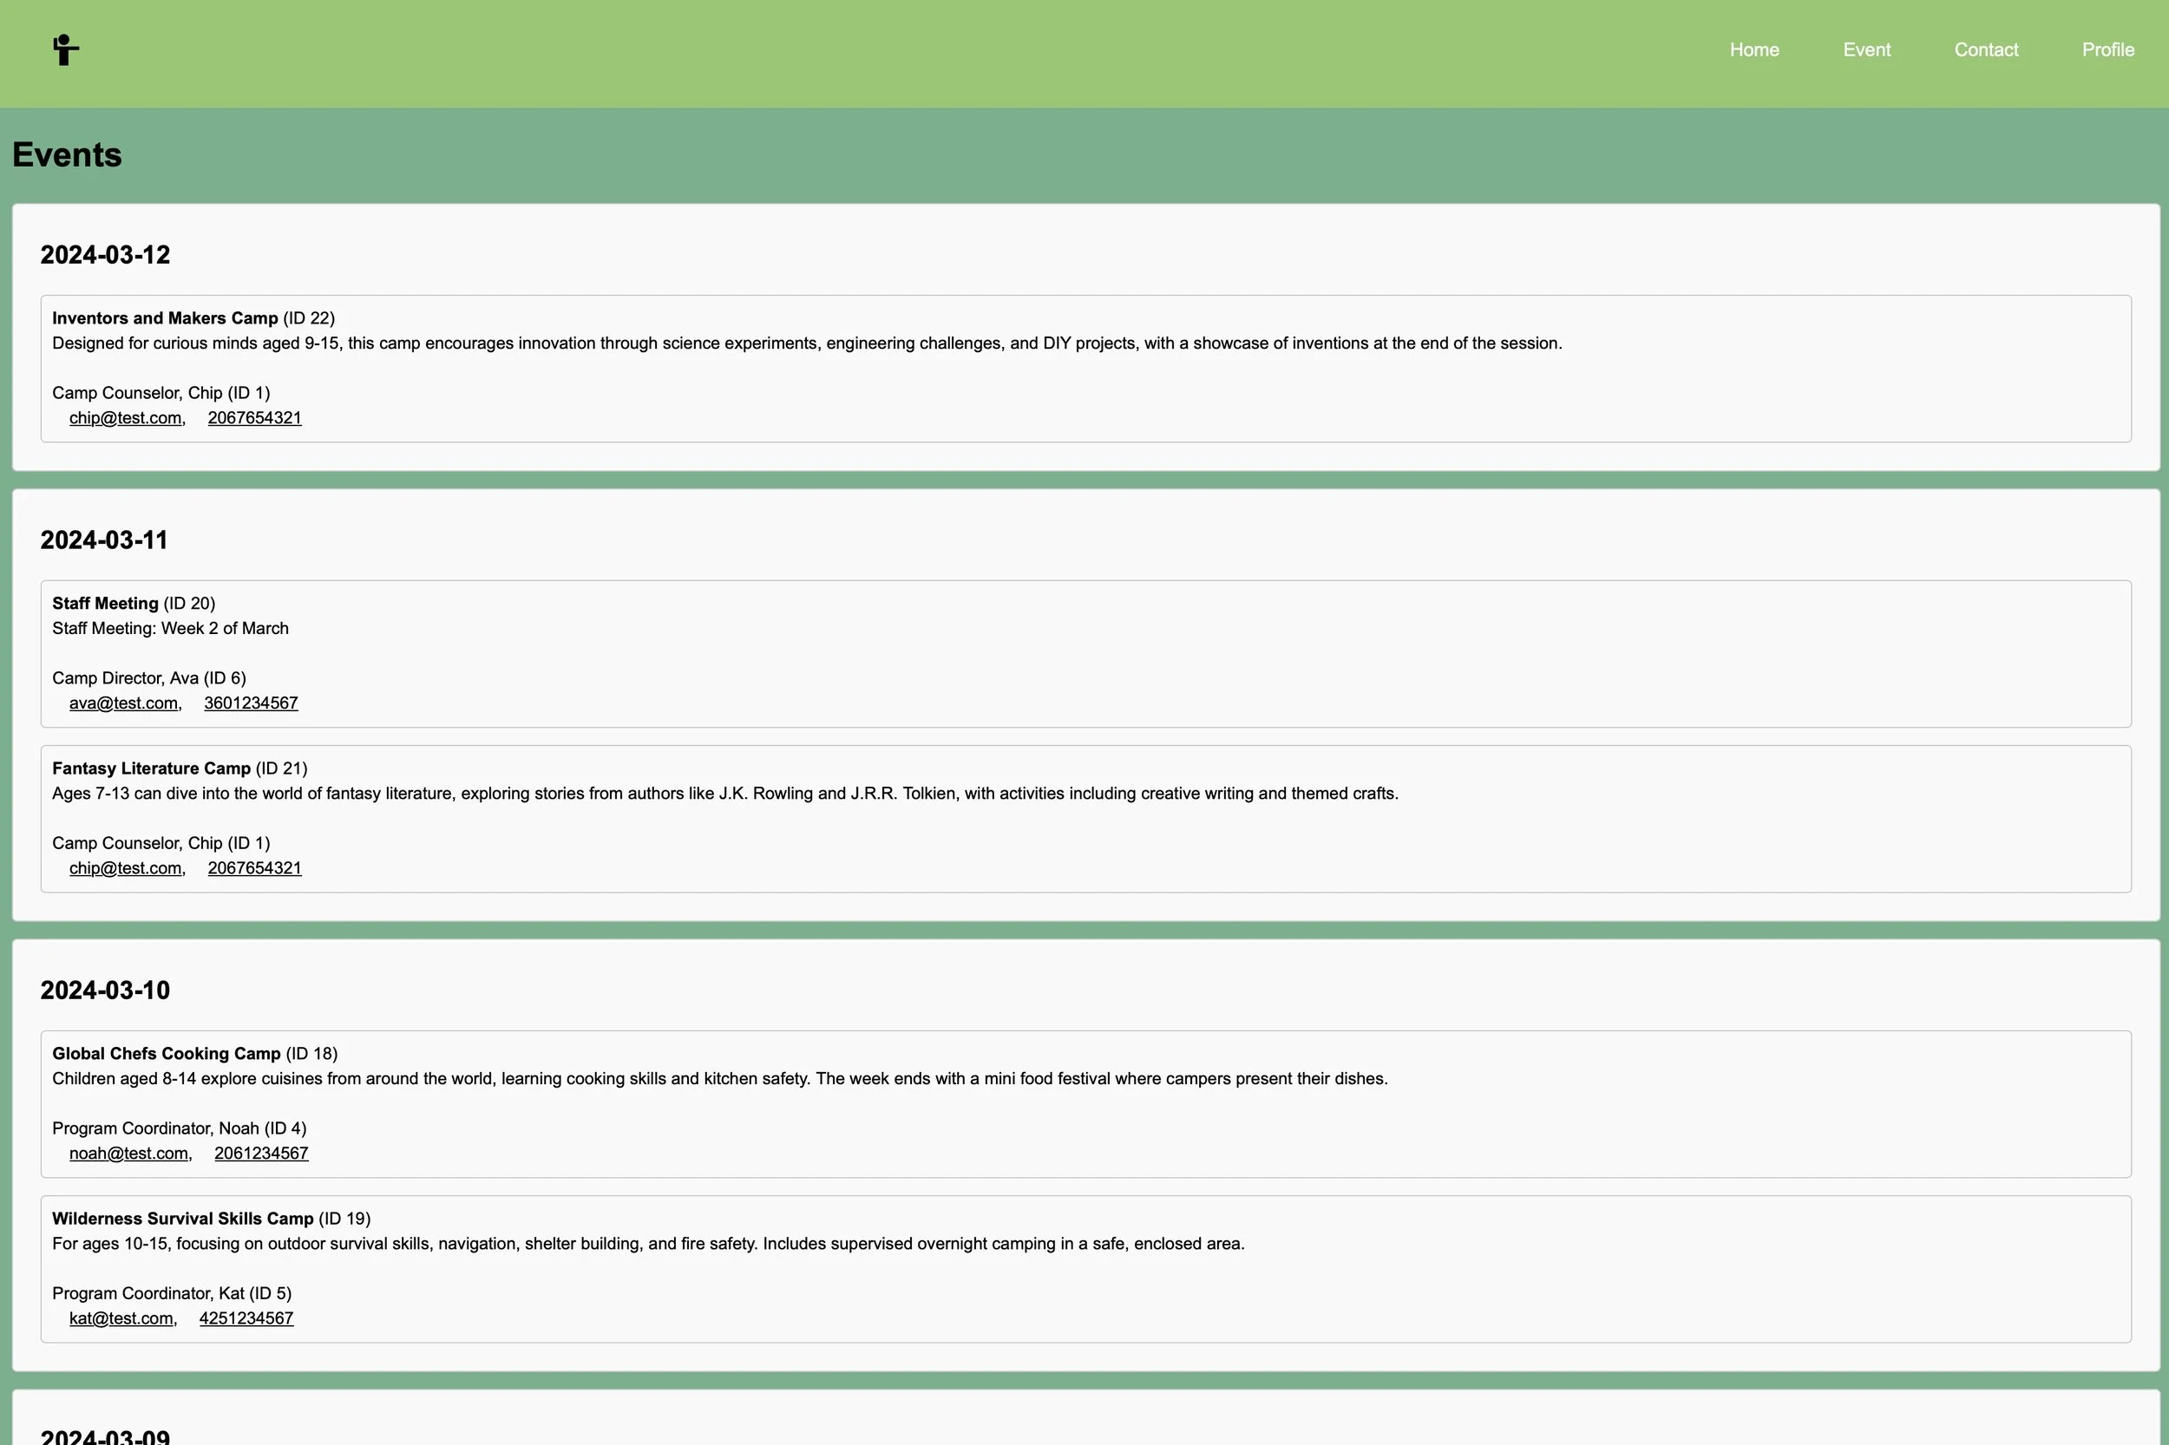Click ava@test.com email link
Screen dimensions: 2169x1445
pyautogui.click(x=123, y=703)
